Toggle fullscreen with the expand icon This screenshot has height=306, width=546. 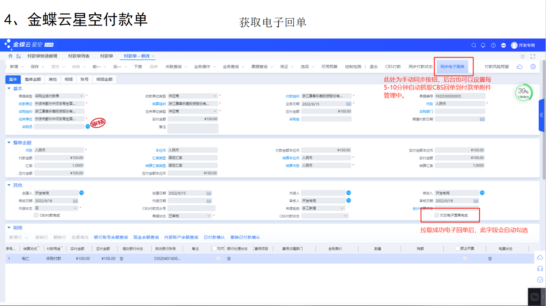(x=533, y=56)
